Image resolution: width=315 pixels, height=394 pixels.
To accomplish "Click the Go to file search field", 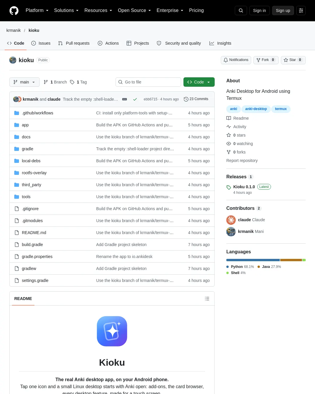I will pos(148,82).
